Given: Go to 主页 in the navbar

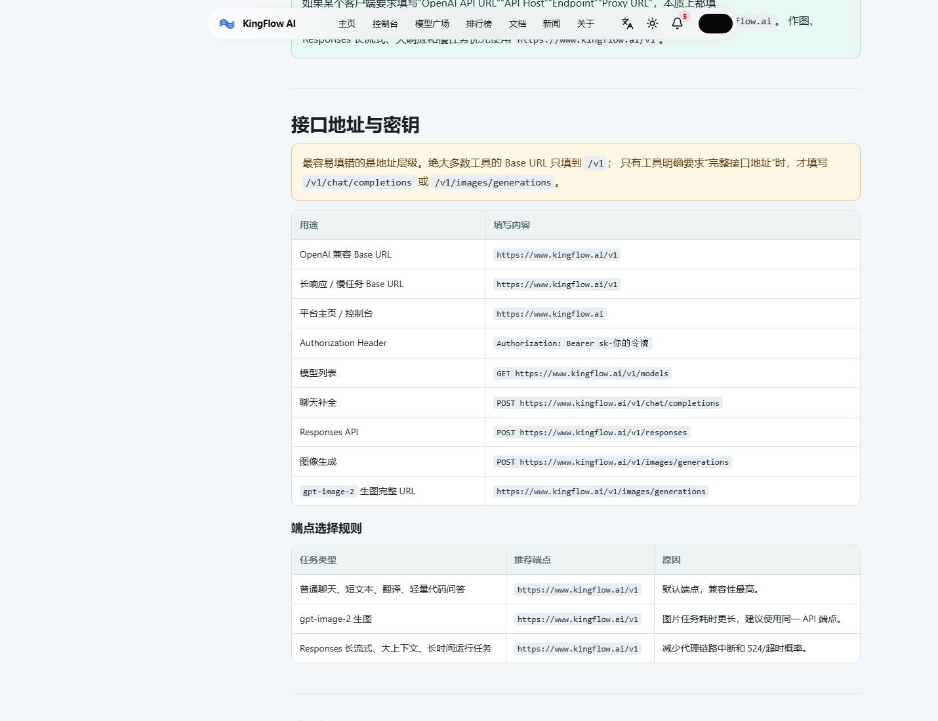Looking at the screenshot, I should (347, 24).
